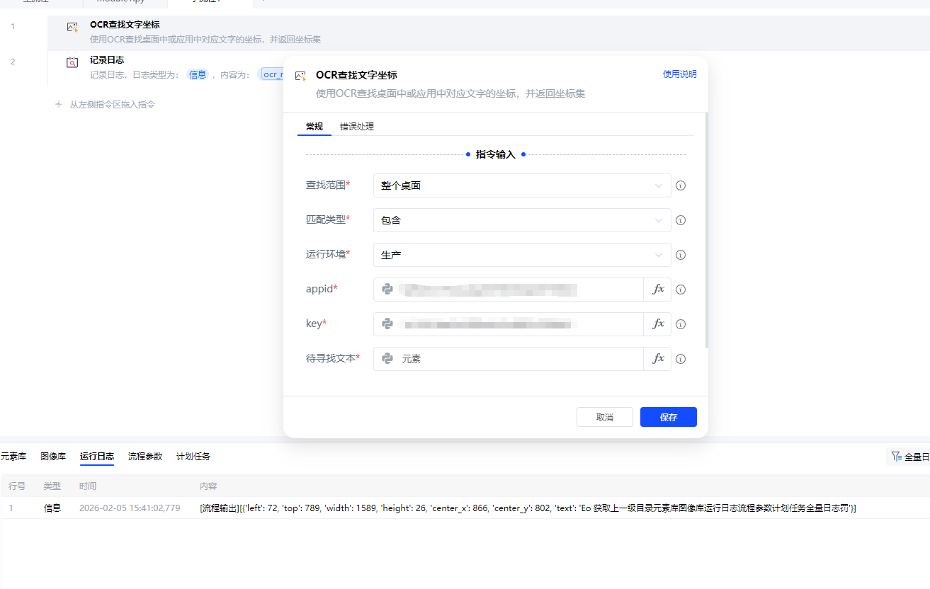This screenshot has width=930, height=589.
Task: Click the 保存 button
Action: pos(667,416)
